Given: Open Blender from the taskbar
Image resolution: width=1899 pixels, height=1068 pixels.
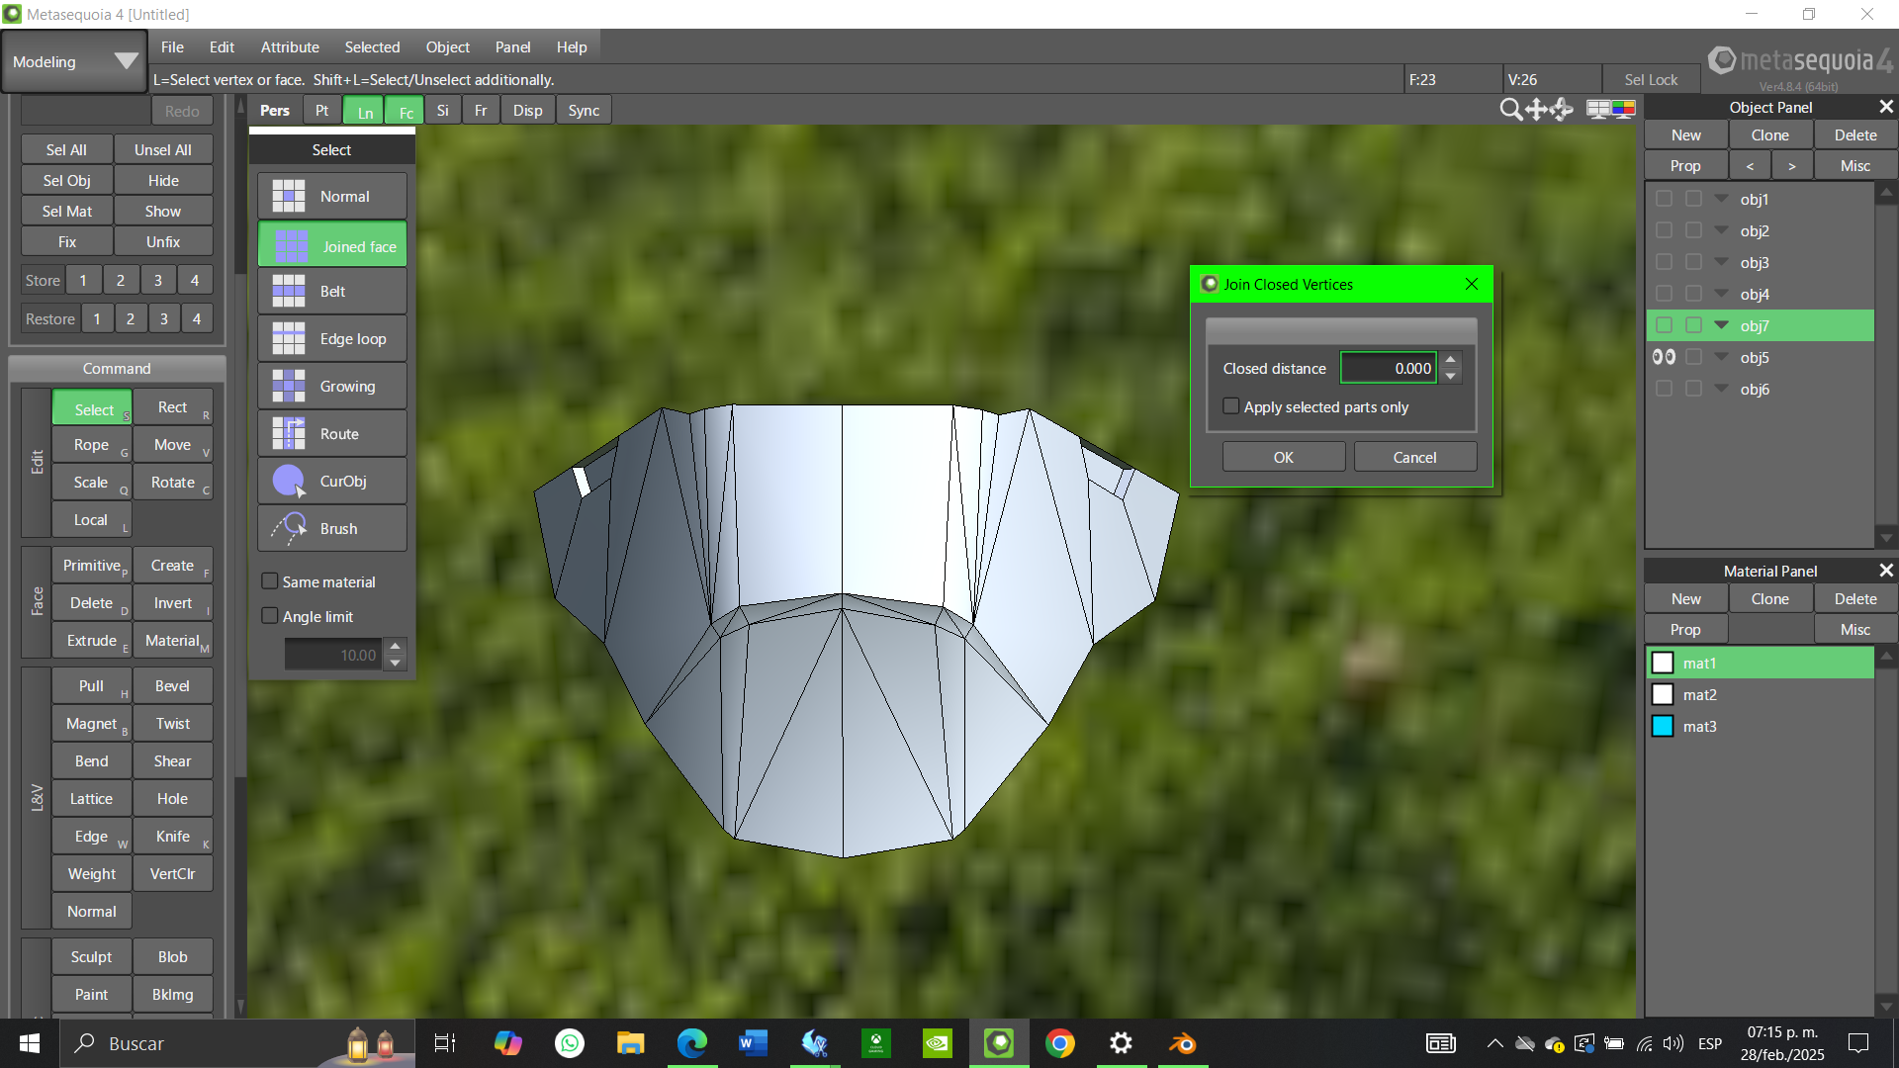Looking at the screenshot, I should point(1182,1043).
